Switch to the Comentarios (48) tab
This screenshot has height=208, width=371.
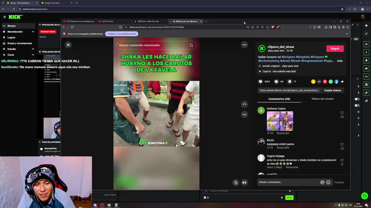pyautogui.click(x=279, y=99)
